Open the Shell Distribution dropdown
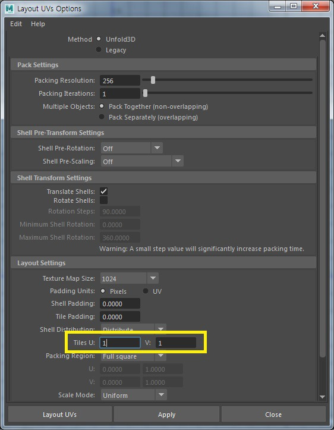This screenshot has width=334, height=430. pyautogui.click(x=134, y=328)
